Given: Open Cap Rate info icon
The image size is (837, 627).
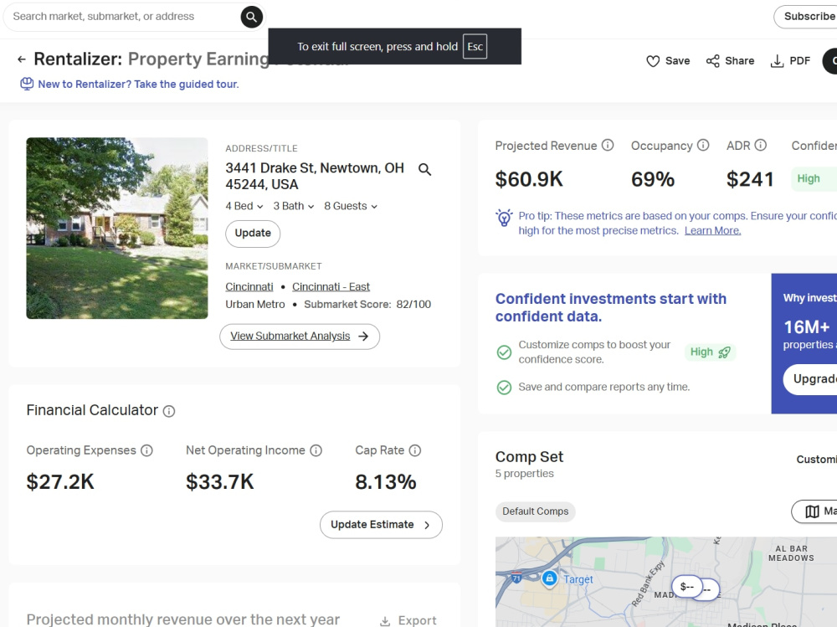Looking at the screenshot, I should coord(415,450).
